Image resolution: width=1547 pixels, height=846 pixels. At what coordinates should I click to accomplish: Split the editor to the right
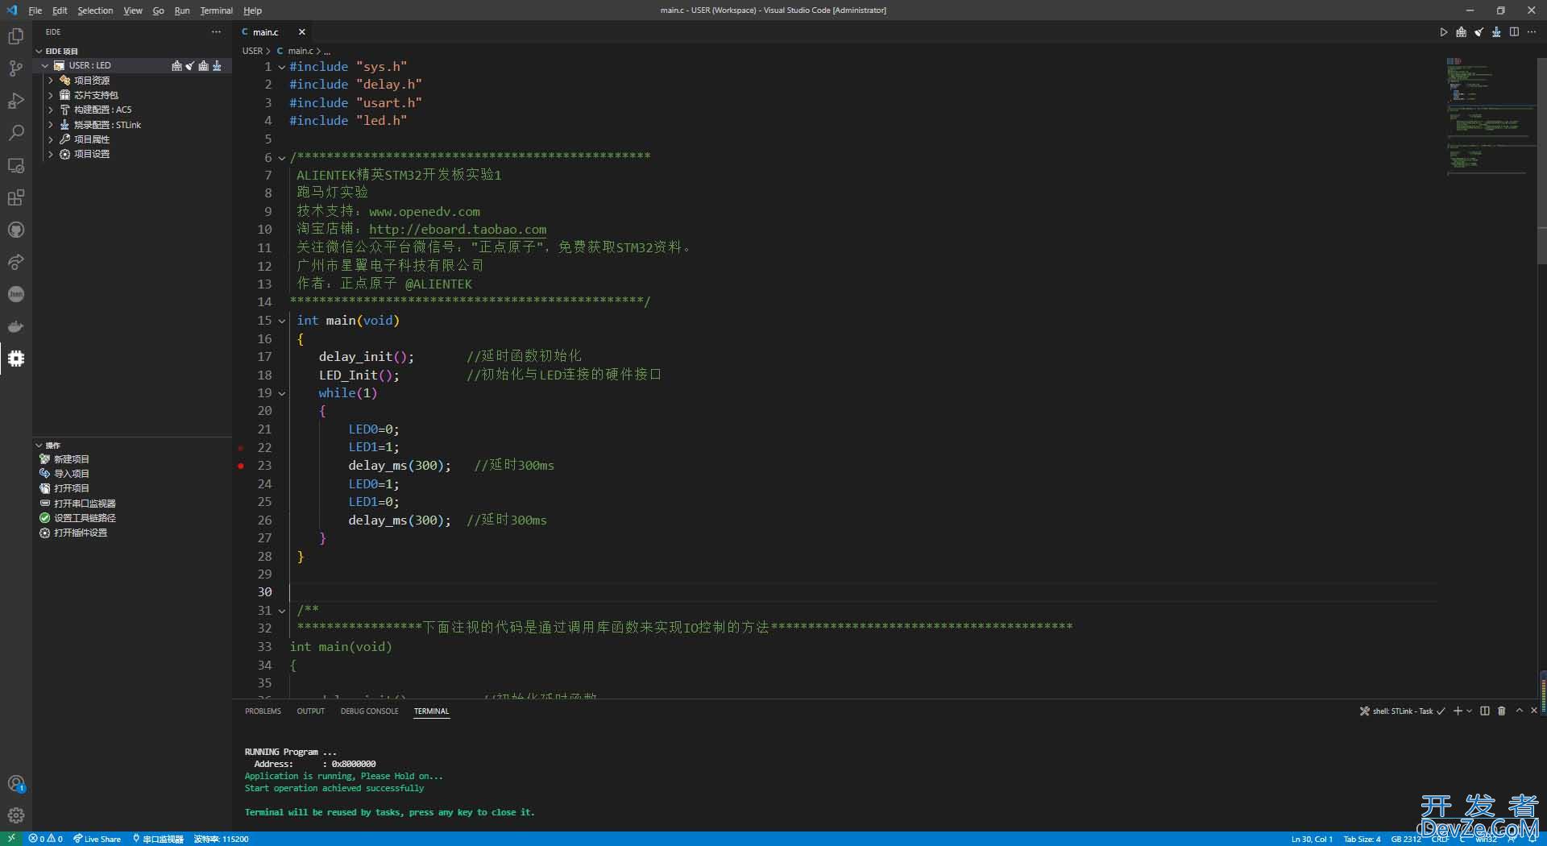tap(1514, 32)
